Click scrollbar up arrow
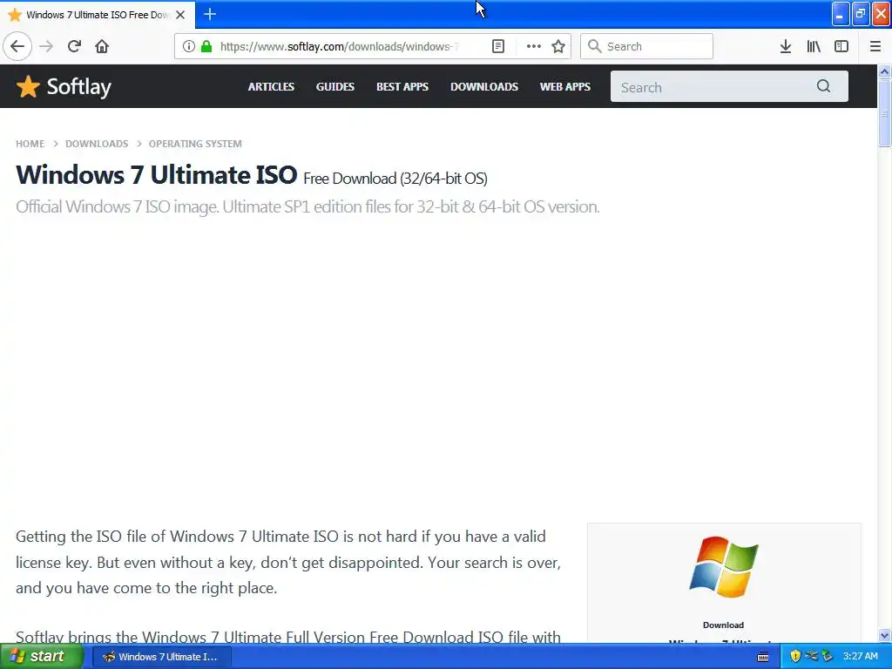This screenshot has width=892, height=669. (x=884, y=71)
